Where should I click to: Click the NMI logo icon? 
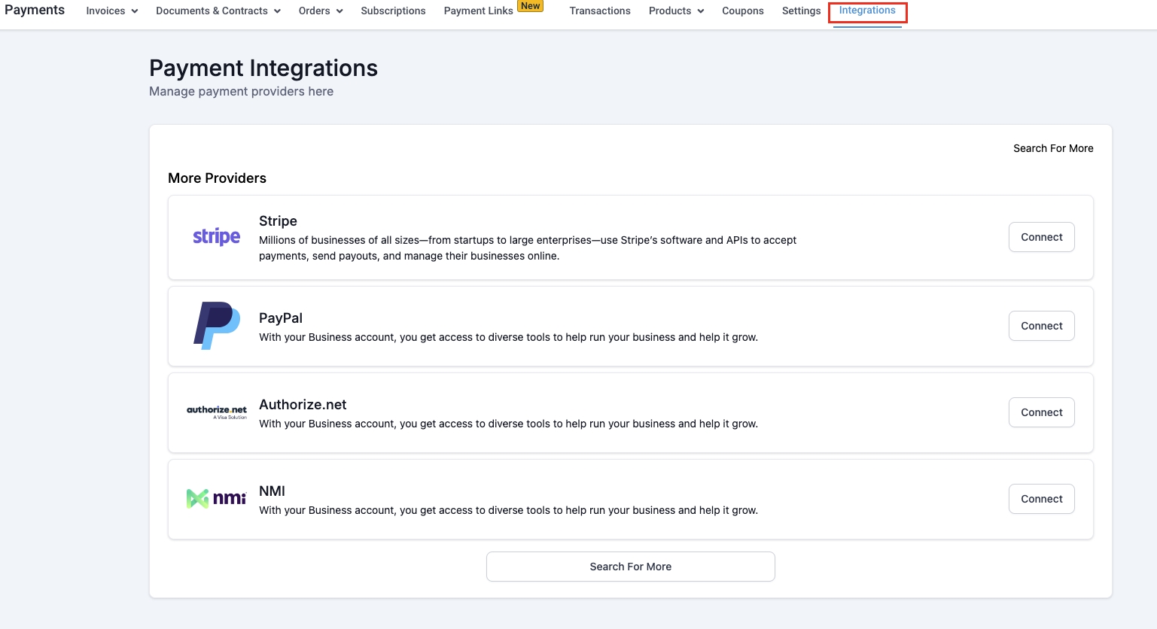[216, 498]
